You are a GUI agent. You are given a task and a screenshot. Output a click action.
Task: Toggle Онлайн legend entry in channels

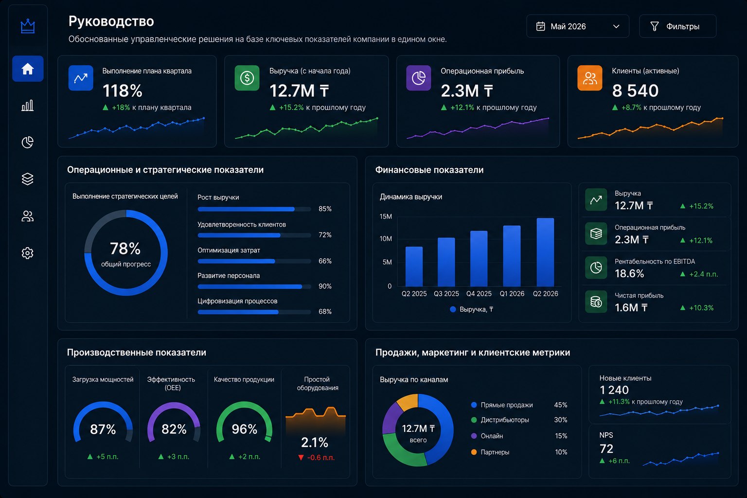pos(487,436)
